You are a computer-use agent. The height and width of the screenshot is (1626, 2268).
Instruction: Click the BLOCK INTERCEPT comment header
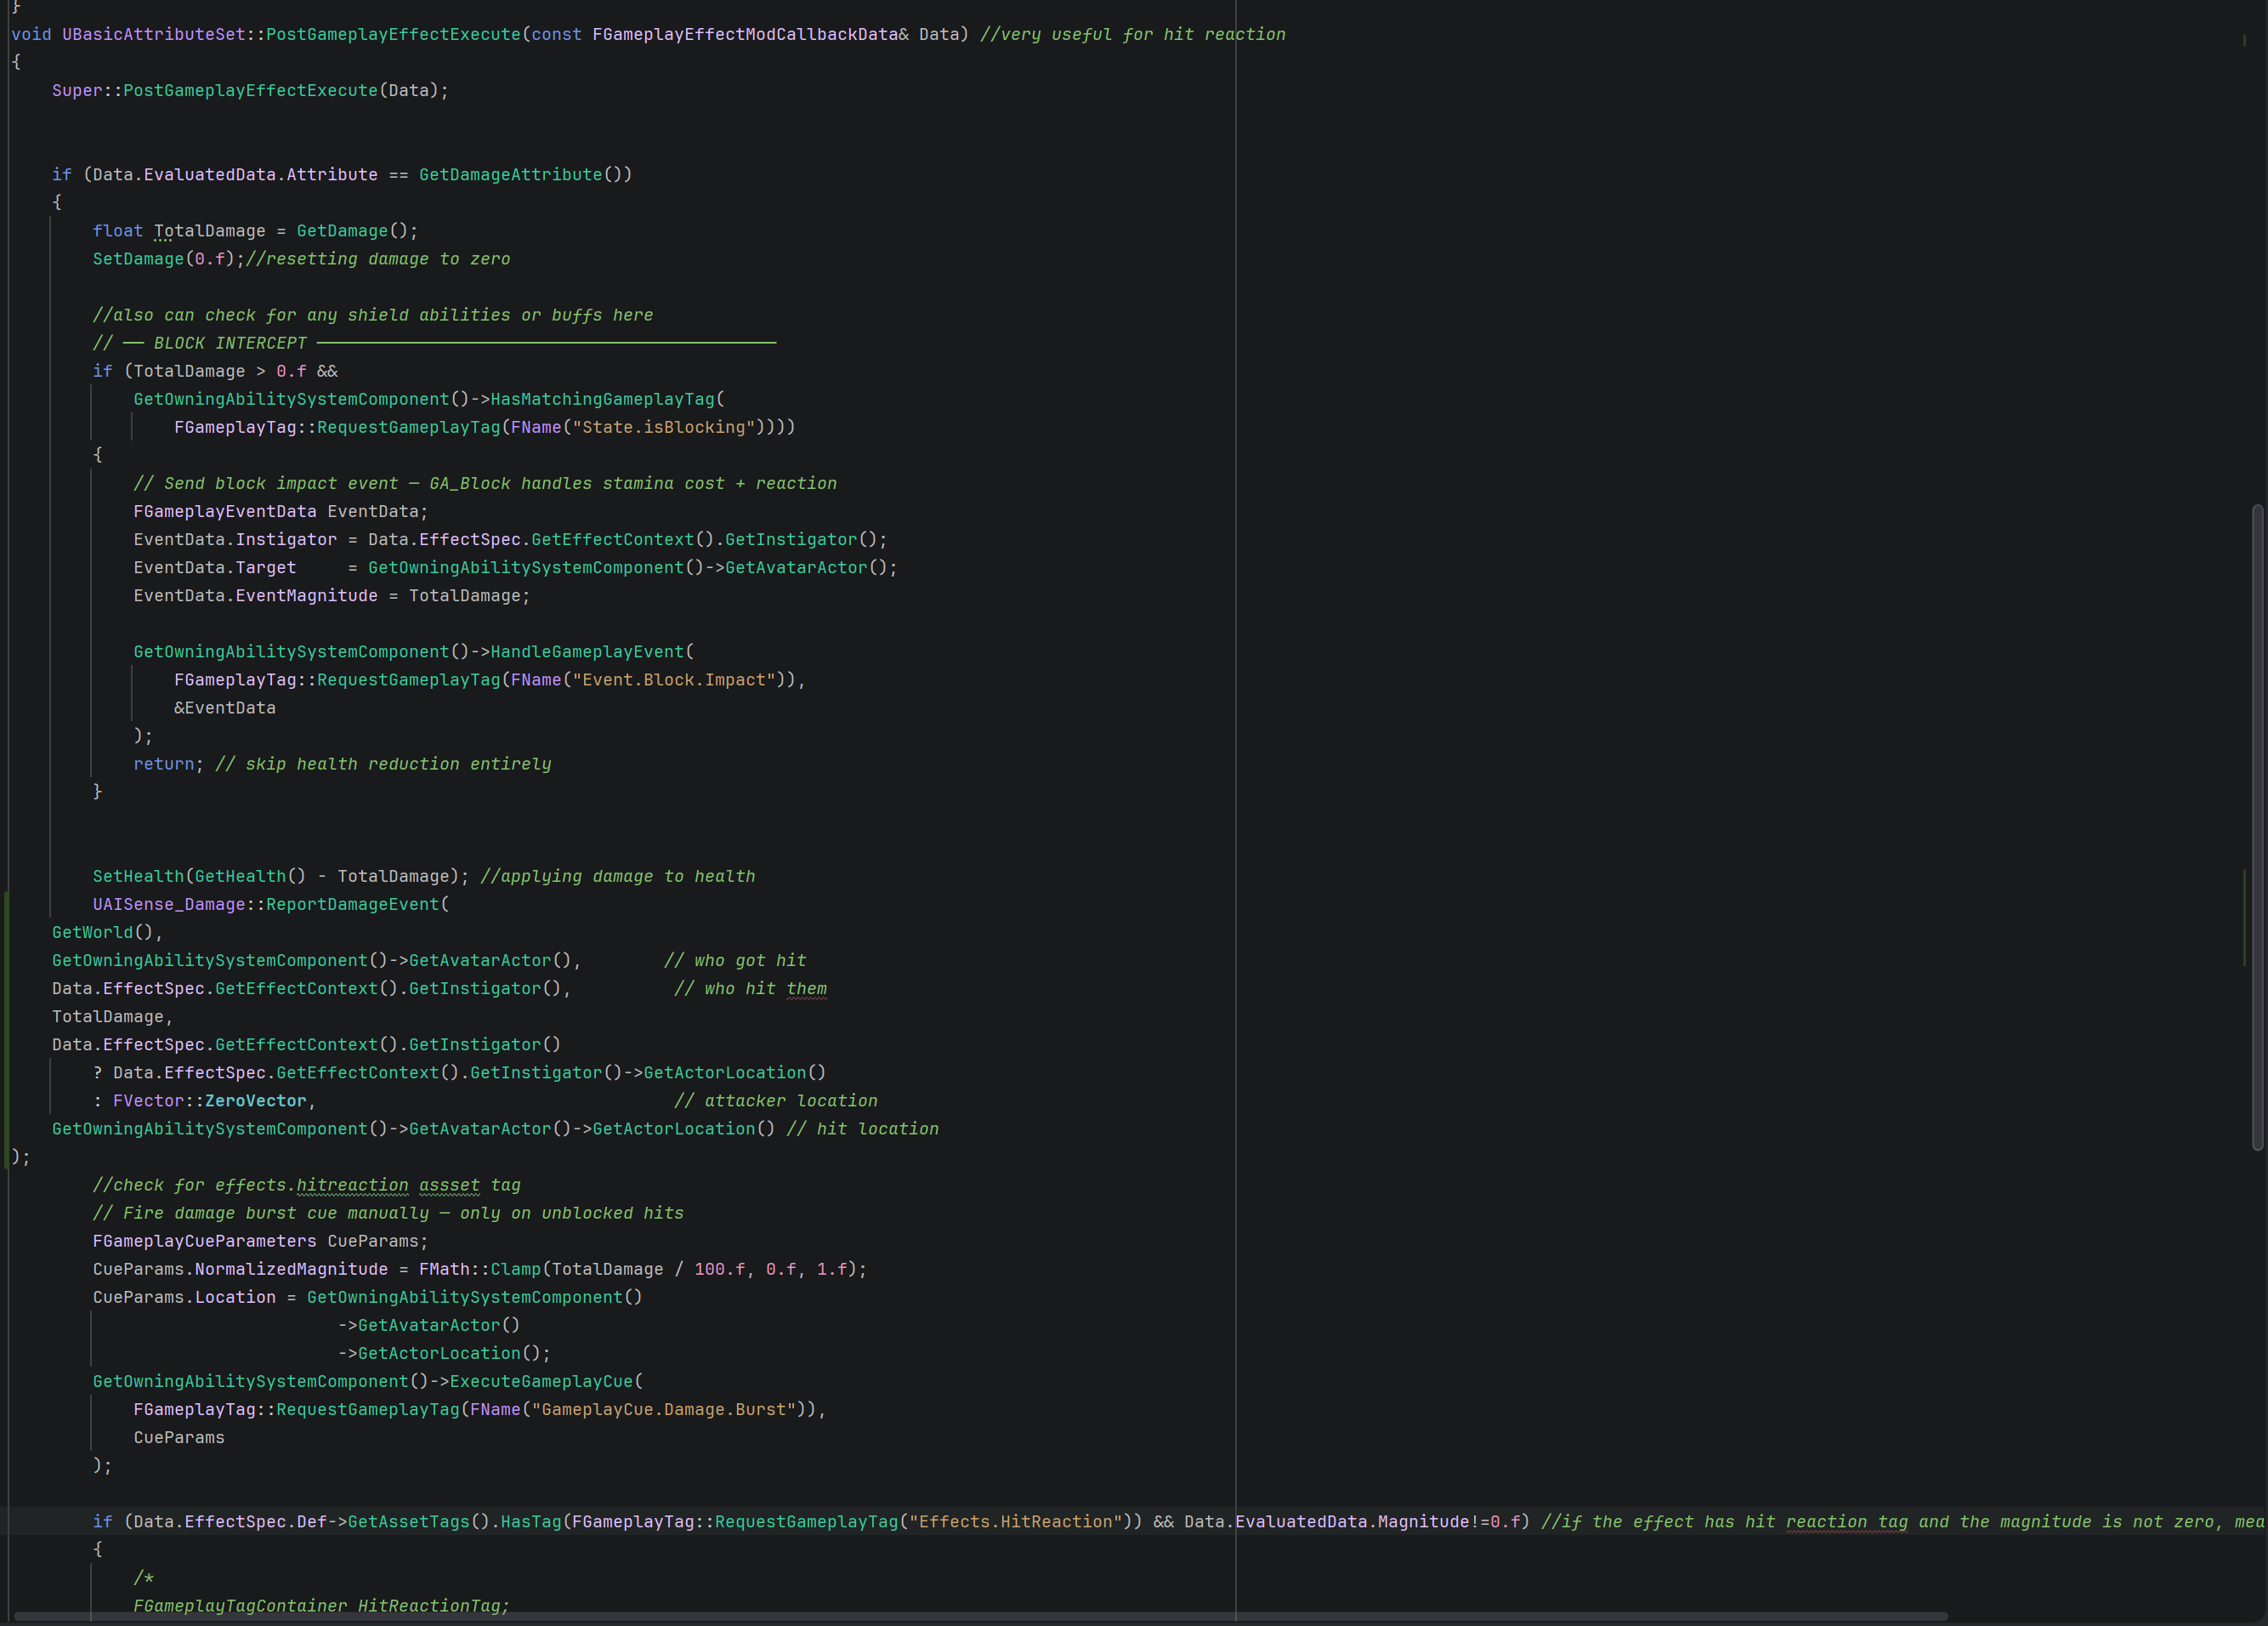pos(434,342)
